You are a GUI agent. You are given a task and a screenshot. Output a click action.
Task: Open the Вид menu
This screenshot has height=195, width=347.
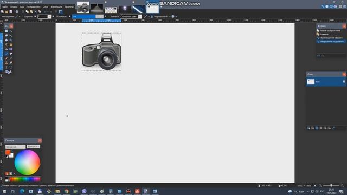(22, 7)
